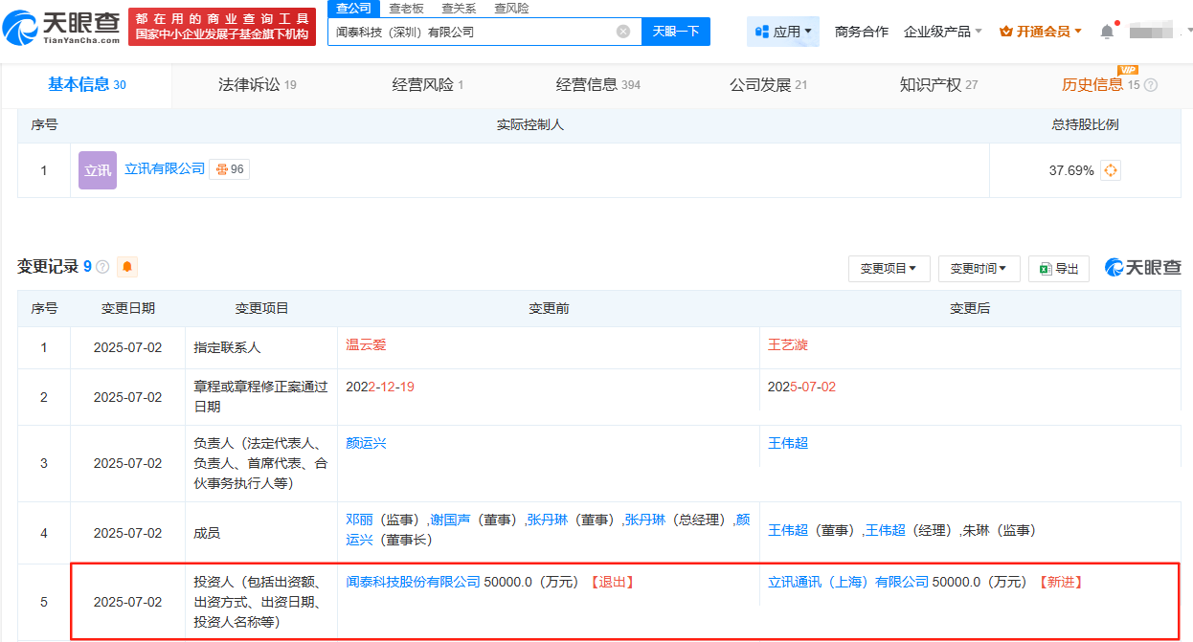Switch to the 经营信息 tab
Screen dimensions: 1193x642
click(598, 85)
